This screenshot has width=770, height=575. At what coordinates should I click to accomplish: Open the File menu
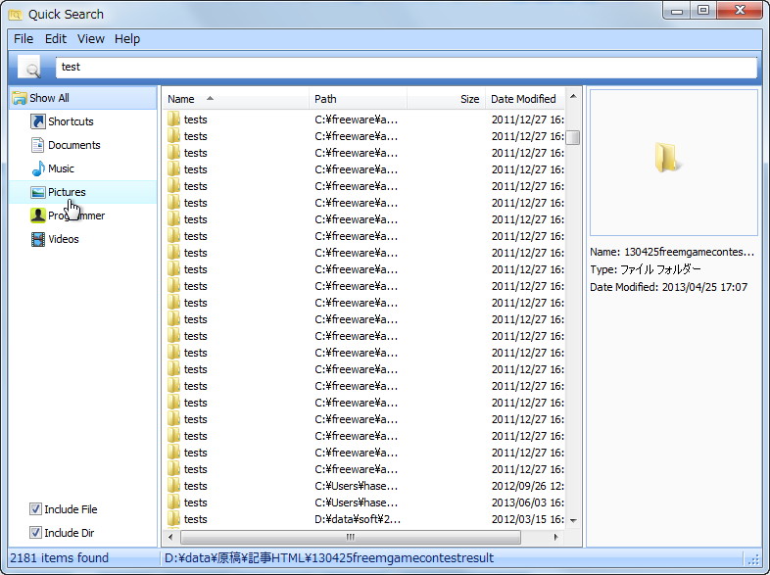tap(24, 39)
